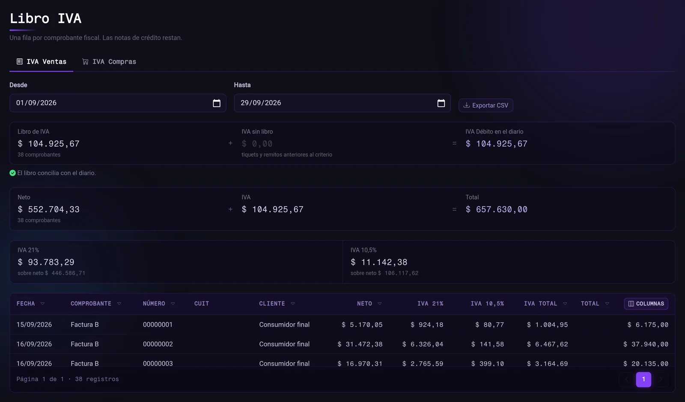This screenshot has height=402, width=685.
Task: Click the IVA 10,5% summary amount $ 11.142,38
Action: (379, 262)
